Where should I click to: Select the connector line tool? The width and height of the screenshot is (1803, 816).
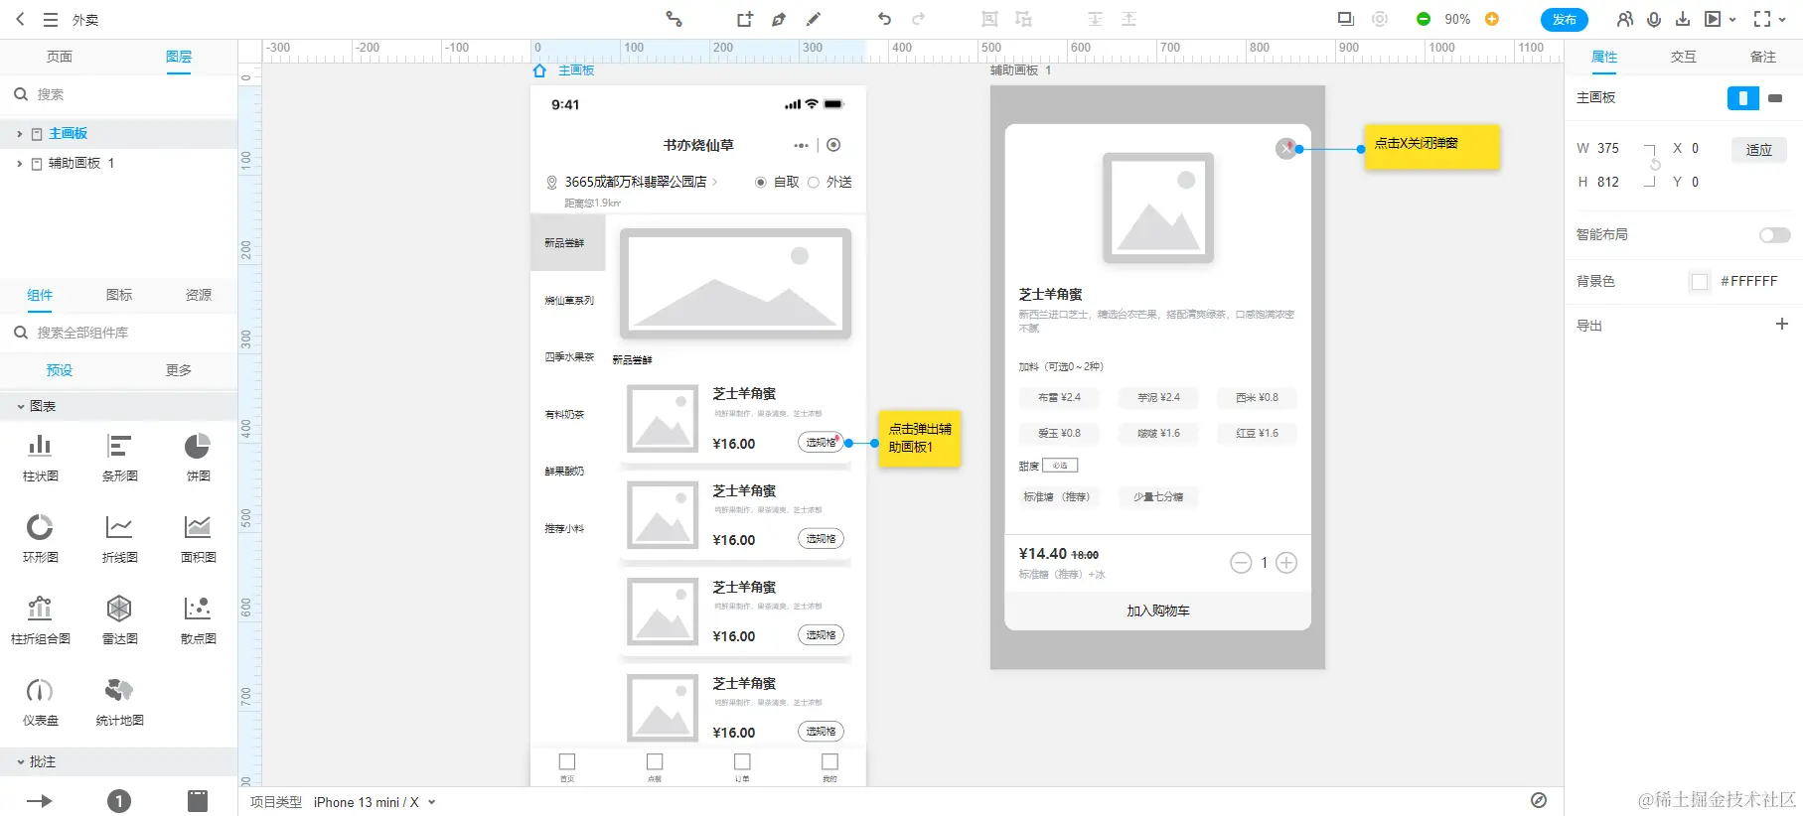pyautogui.click(x=674, y=19)
